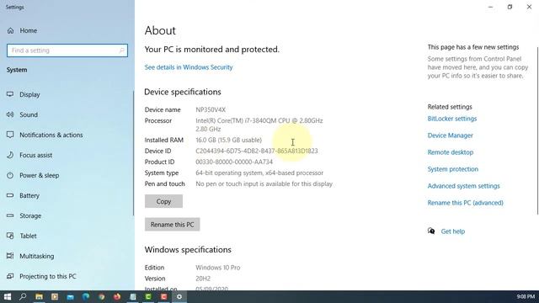The image size is (539, 303).
Task: Open Rename this PC (advanced) link
Action: (465, 203)
